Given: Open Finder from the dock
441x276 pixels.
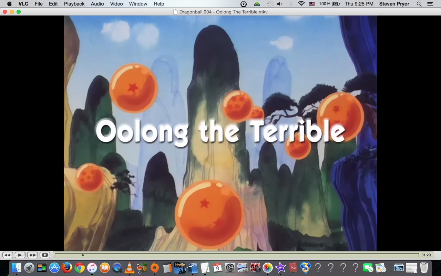Looking at the screenshot, I should point(17,267).
